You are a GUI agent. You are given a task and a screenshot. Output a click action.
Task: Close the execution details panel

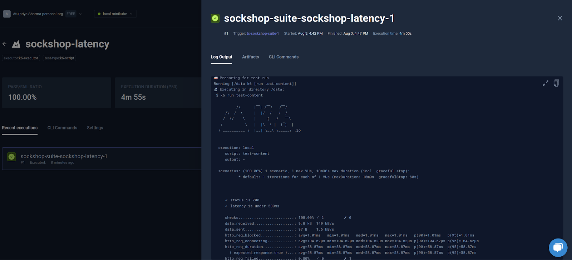click(x=560, y=18)
